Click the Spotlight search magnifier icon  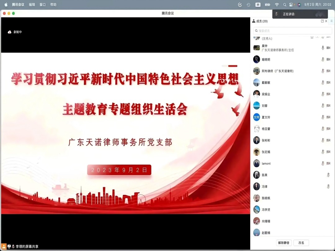click(x=284, y=5)
